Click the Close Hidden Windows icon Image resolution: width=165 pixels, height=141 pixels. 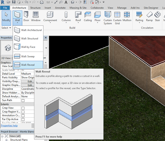pos(92,2)
